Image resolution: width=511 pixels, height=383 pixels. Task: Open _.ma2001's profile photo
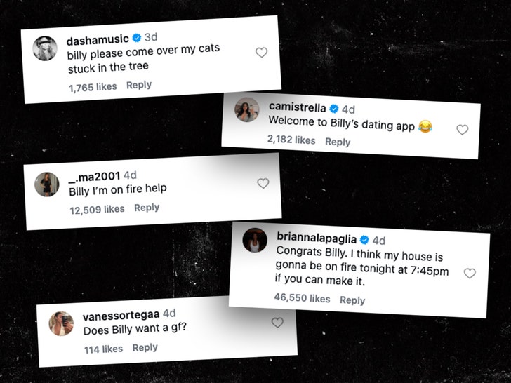pyautogui.click(x=47, y=184)
